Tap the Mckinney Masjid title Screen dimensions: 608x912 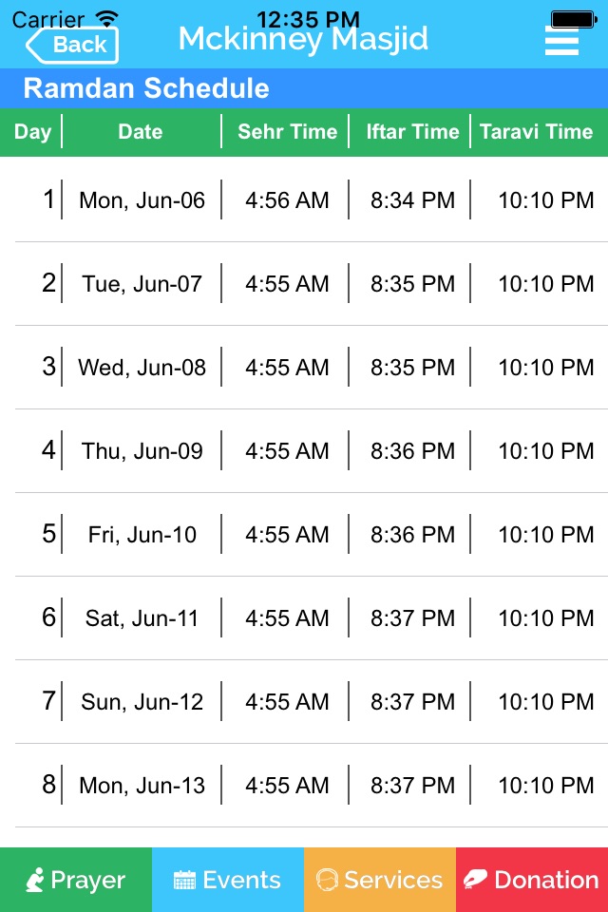point(303,40)
